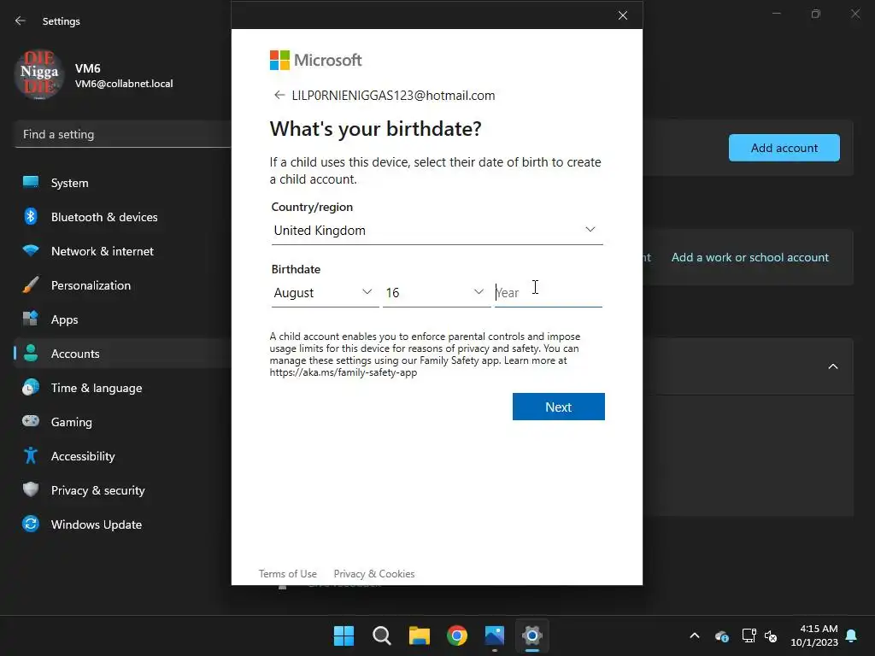The image size is (875, 656).
Task: Click the VM6@collabnet.local account name
Action: [124, 84]
